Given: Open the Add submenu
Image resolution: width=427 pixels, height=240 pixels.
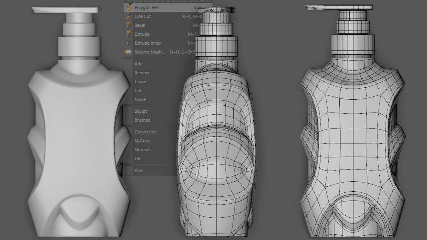Looking at the screenshot, I should click(x=138, y=64).
